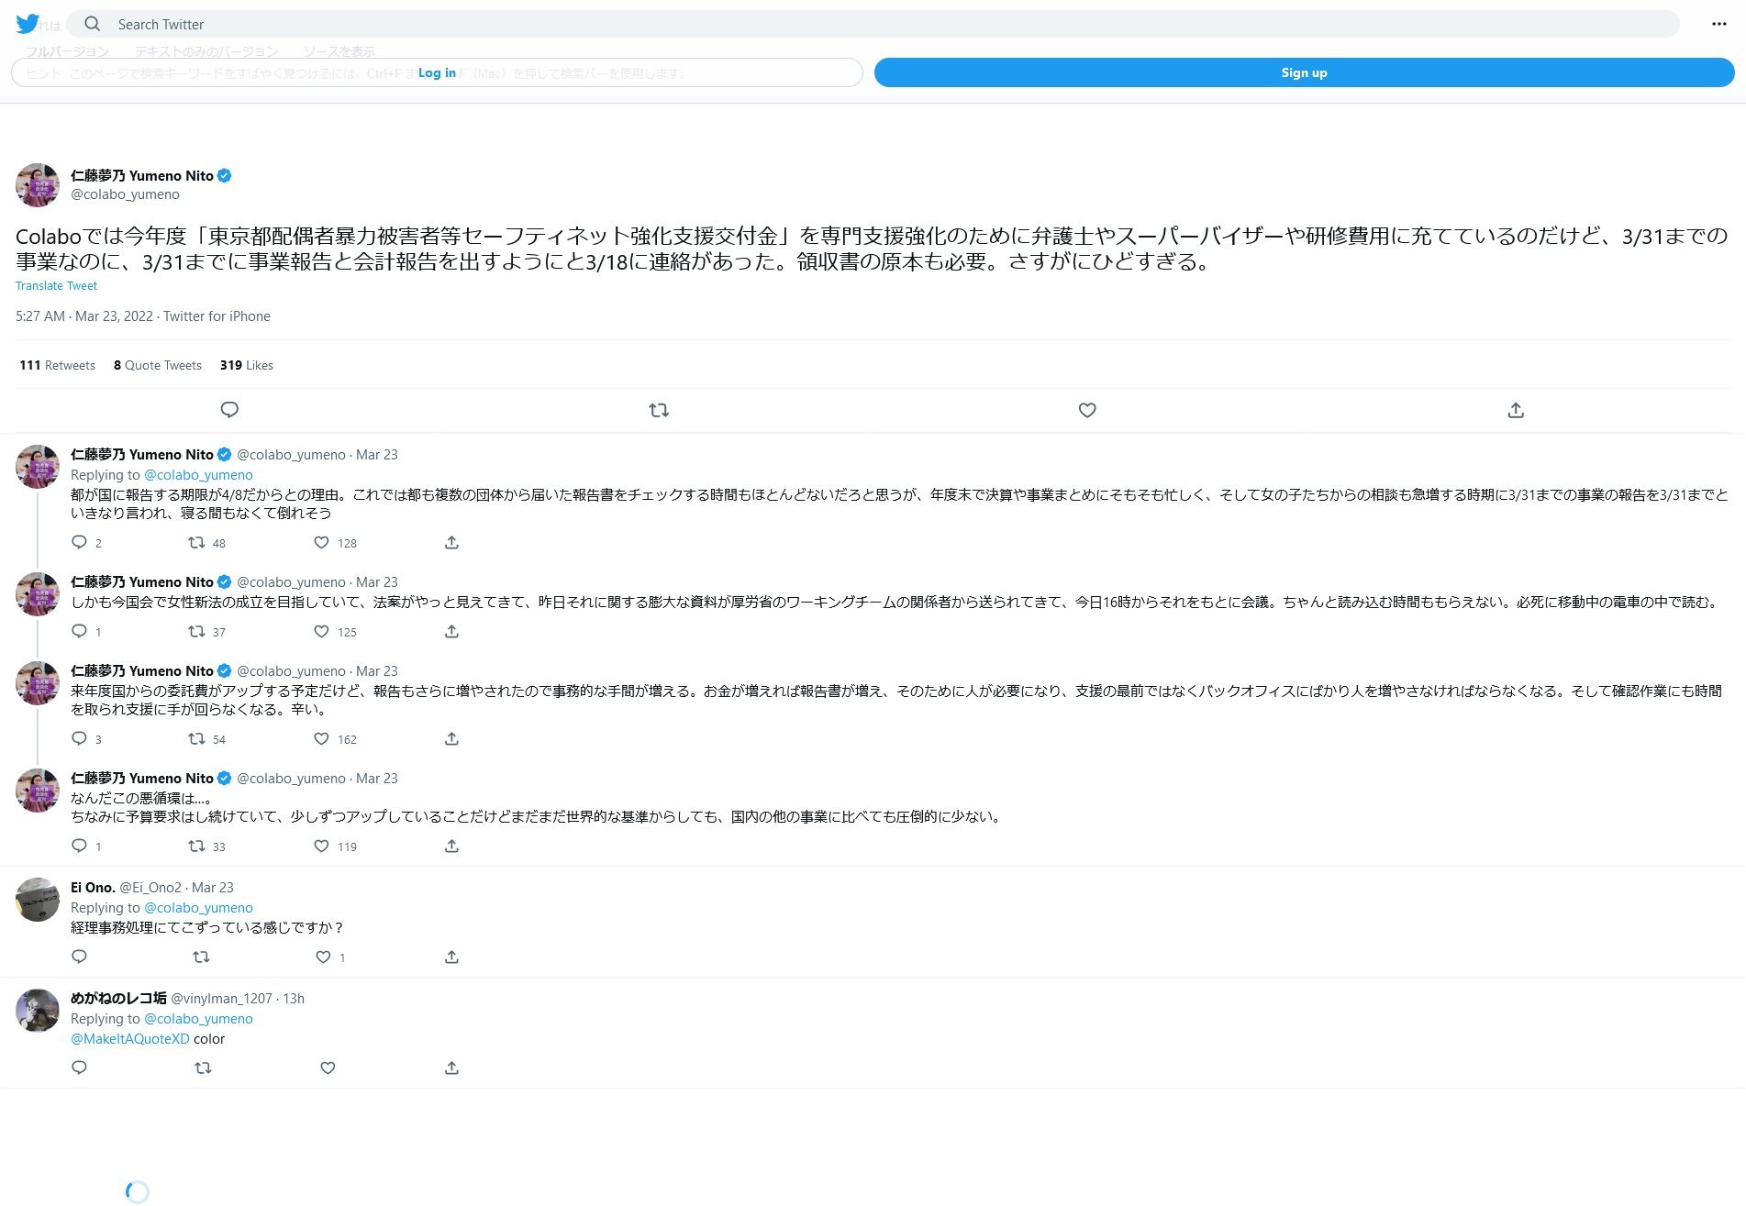The width and height of the screenshot is (1746, 1206).
Task: Click Translate Tweet link
Action: pos(56,286)
